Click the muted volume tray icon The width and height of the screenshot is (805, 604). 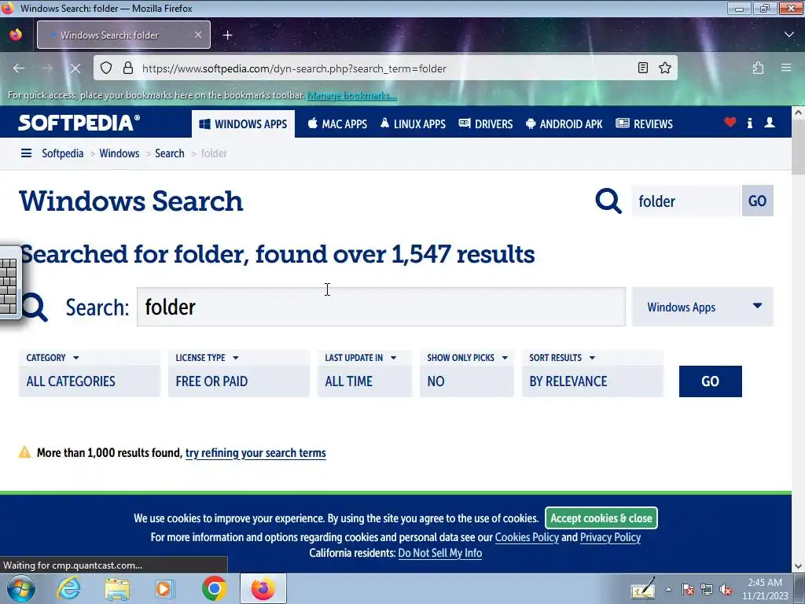point(726,590)
